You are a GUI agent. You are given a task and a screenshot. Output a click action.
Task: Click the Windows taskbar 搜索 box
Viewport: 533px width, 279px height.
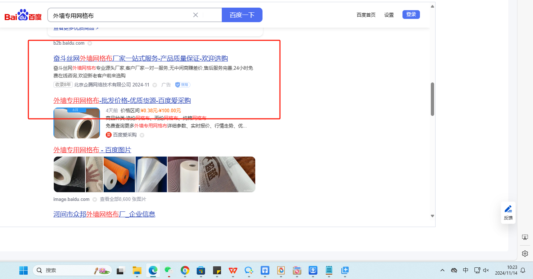[x=73, y=270]
